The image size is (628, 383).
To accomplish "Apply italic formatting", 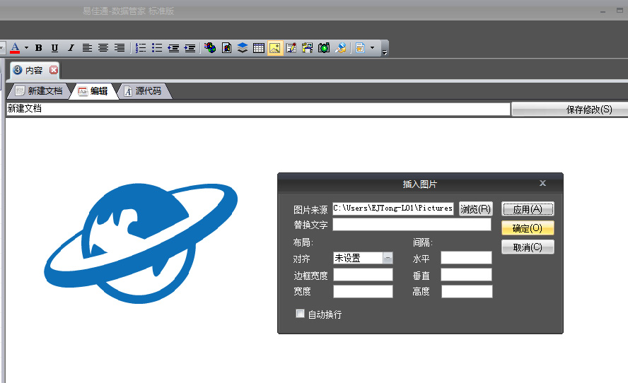I will tap(71, 48).
